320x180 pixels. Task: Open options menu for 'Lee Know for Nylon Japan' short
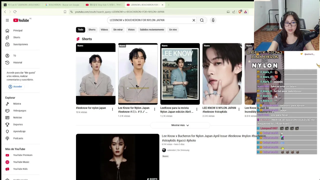154,109
